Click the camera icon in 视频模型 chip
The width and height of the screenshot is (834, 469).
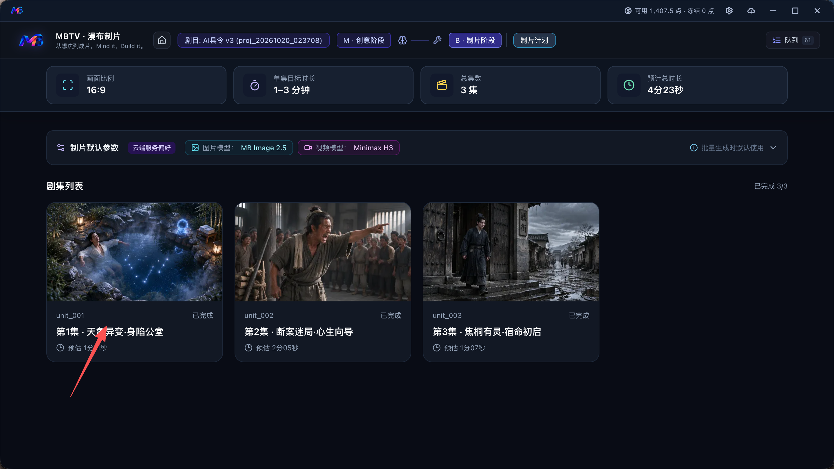(x=308, y=148)
